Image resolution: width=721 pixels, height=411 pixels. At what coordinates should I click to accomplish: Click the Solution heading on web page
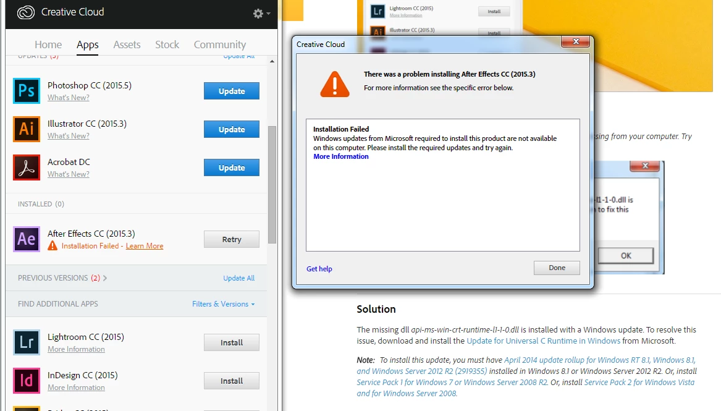point(376,309)
